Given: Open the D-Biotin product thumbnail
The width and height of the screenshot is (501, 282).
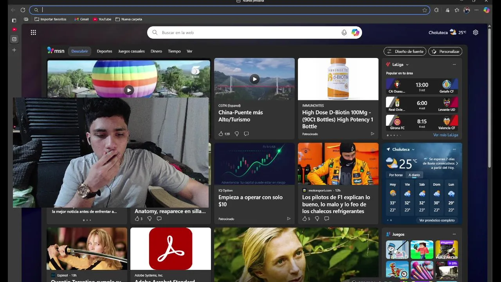Looking at the screenshot, I should (x=338, y=79).
